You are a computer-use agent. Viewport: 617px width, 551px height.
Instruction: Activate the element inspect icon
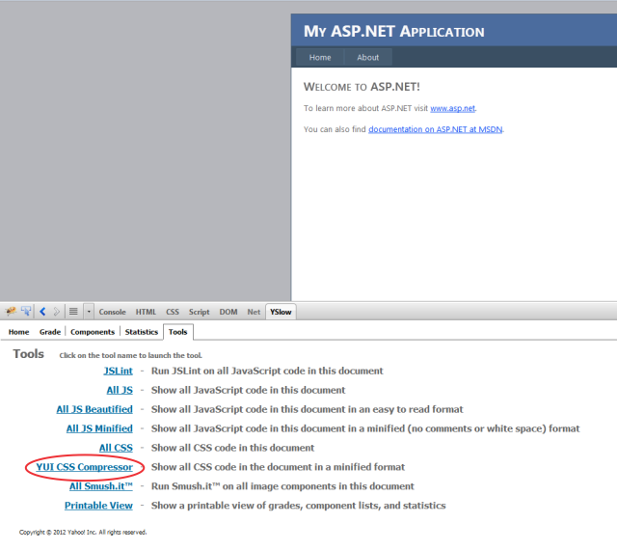26,312
